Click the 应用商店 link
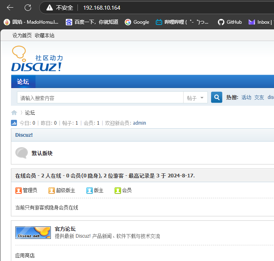This screenshot has width=274, height=261. click(25, 255)
